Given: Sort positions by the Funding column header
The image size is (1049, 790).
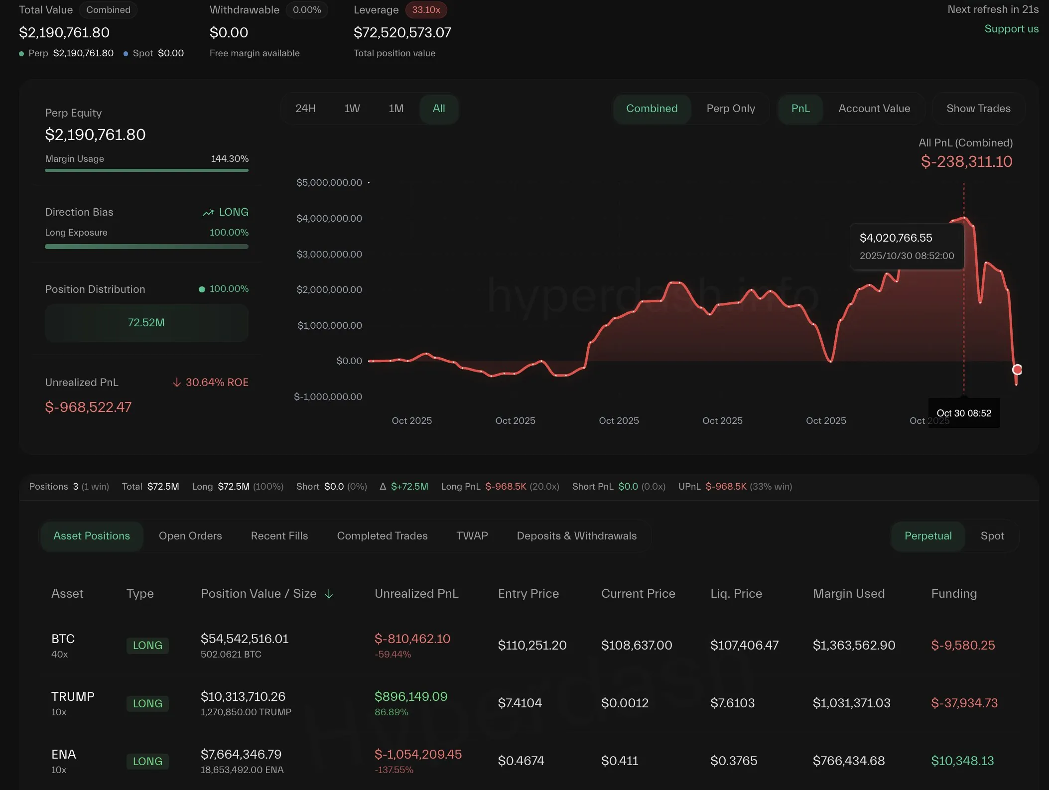Looking at the screenshot, I should point(953,594).
